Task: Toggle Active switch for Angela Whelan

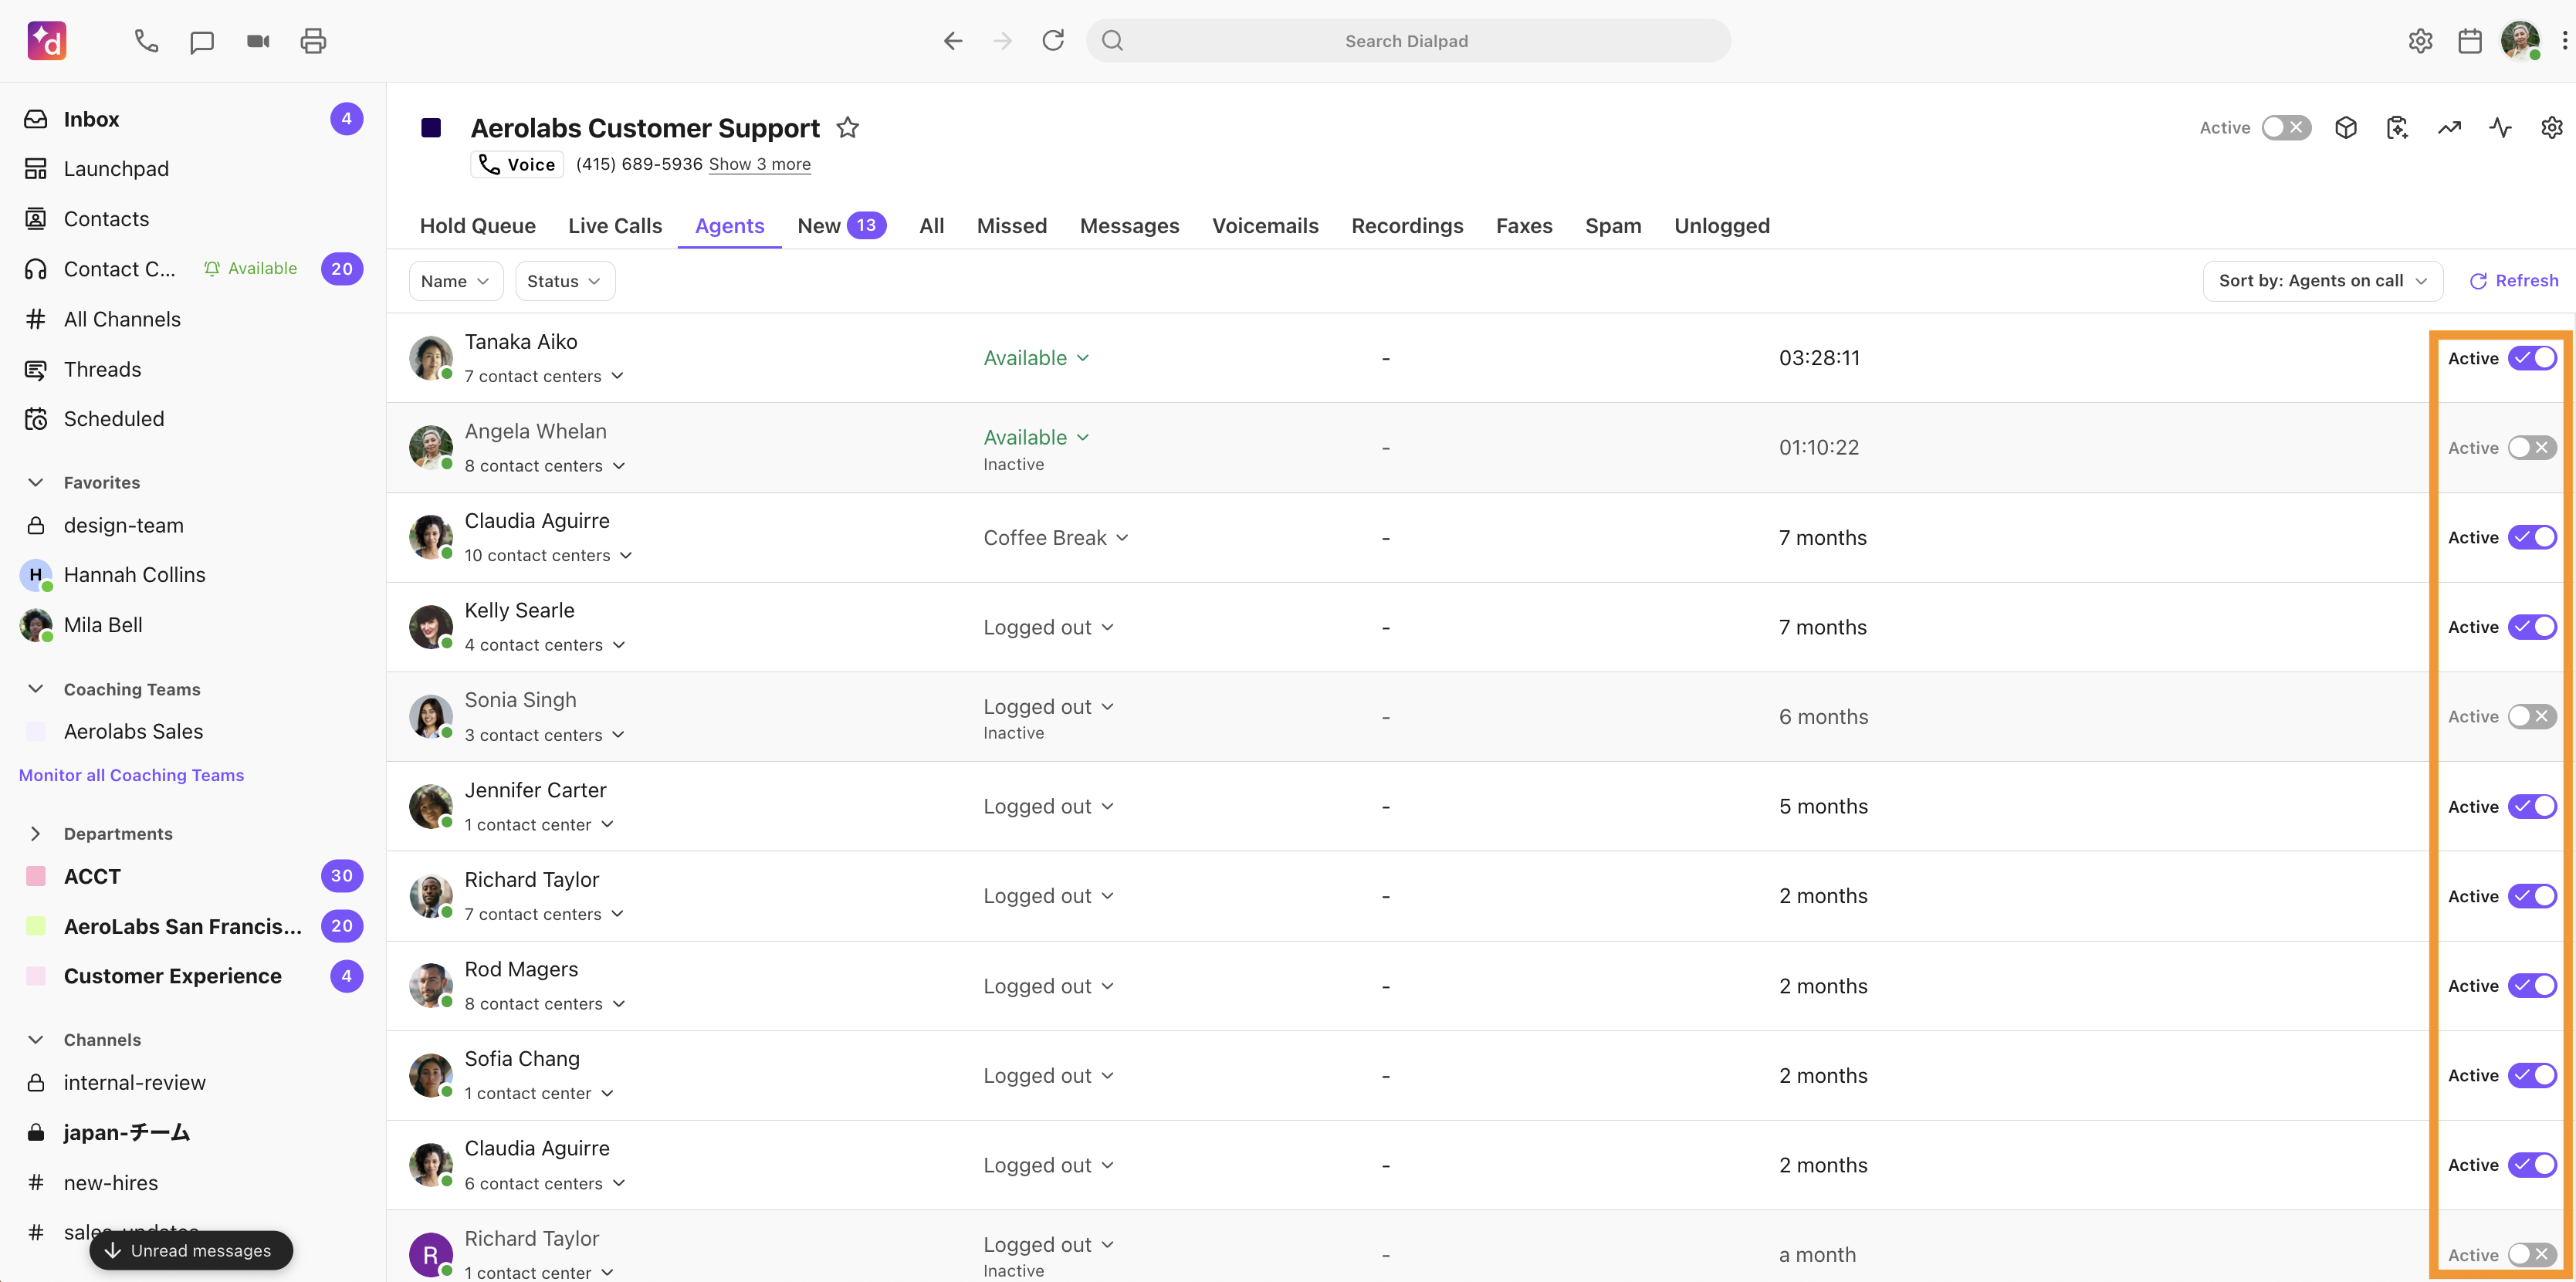Action: point(2532,448)
